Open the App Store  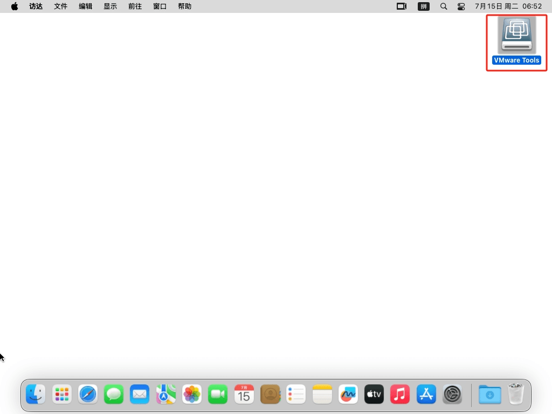(426, 395)
